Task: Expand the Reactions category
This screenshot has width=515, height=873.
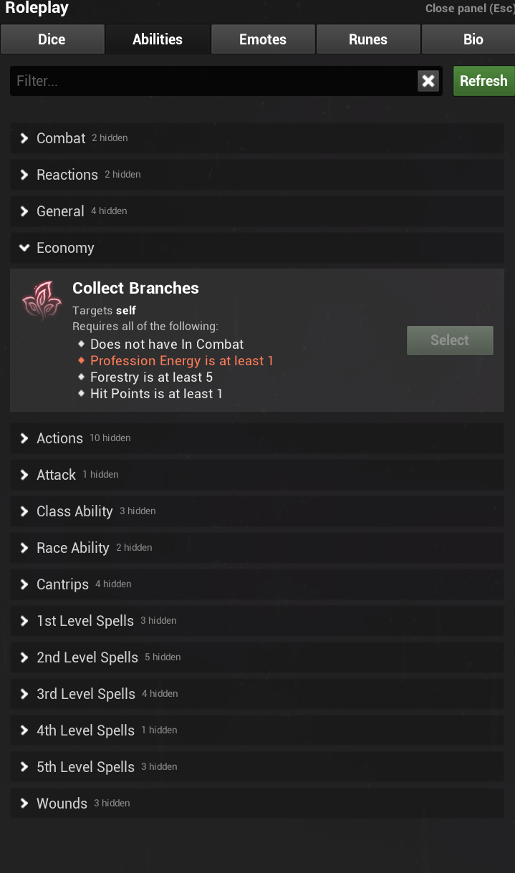Action: (67, 175)
